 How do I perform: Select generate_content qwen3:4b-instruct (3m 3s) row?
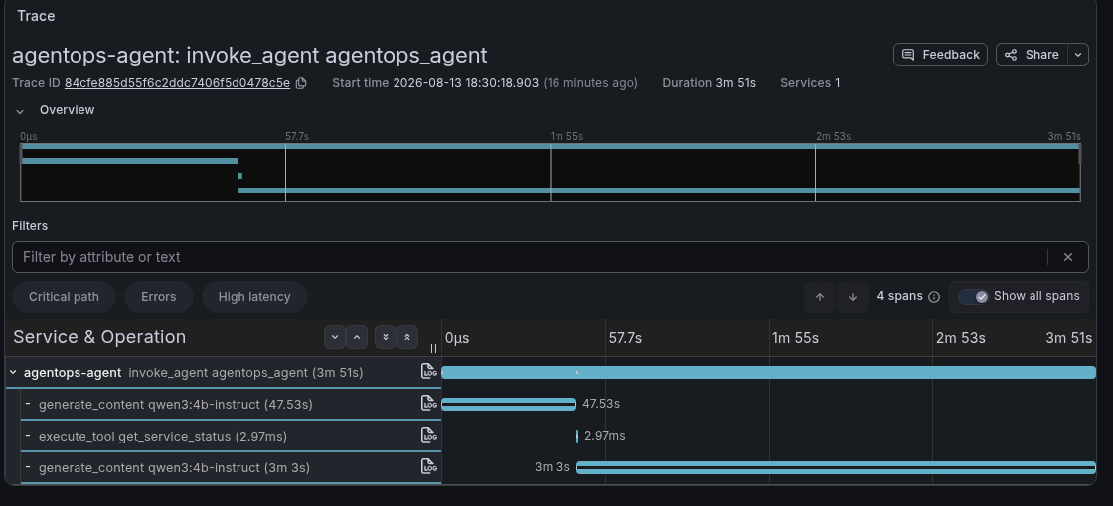pos(231,467)
